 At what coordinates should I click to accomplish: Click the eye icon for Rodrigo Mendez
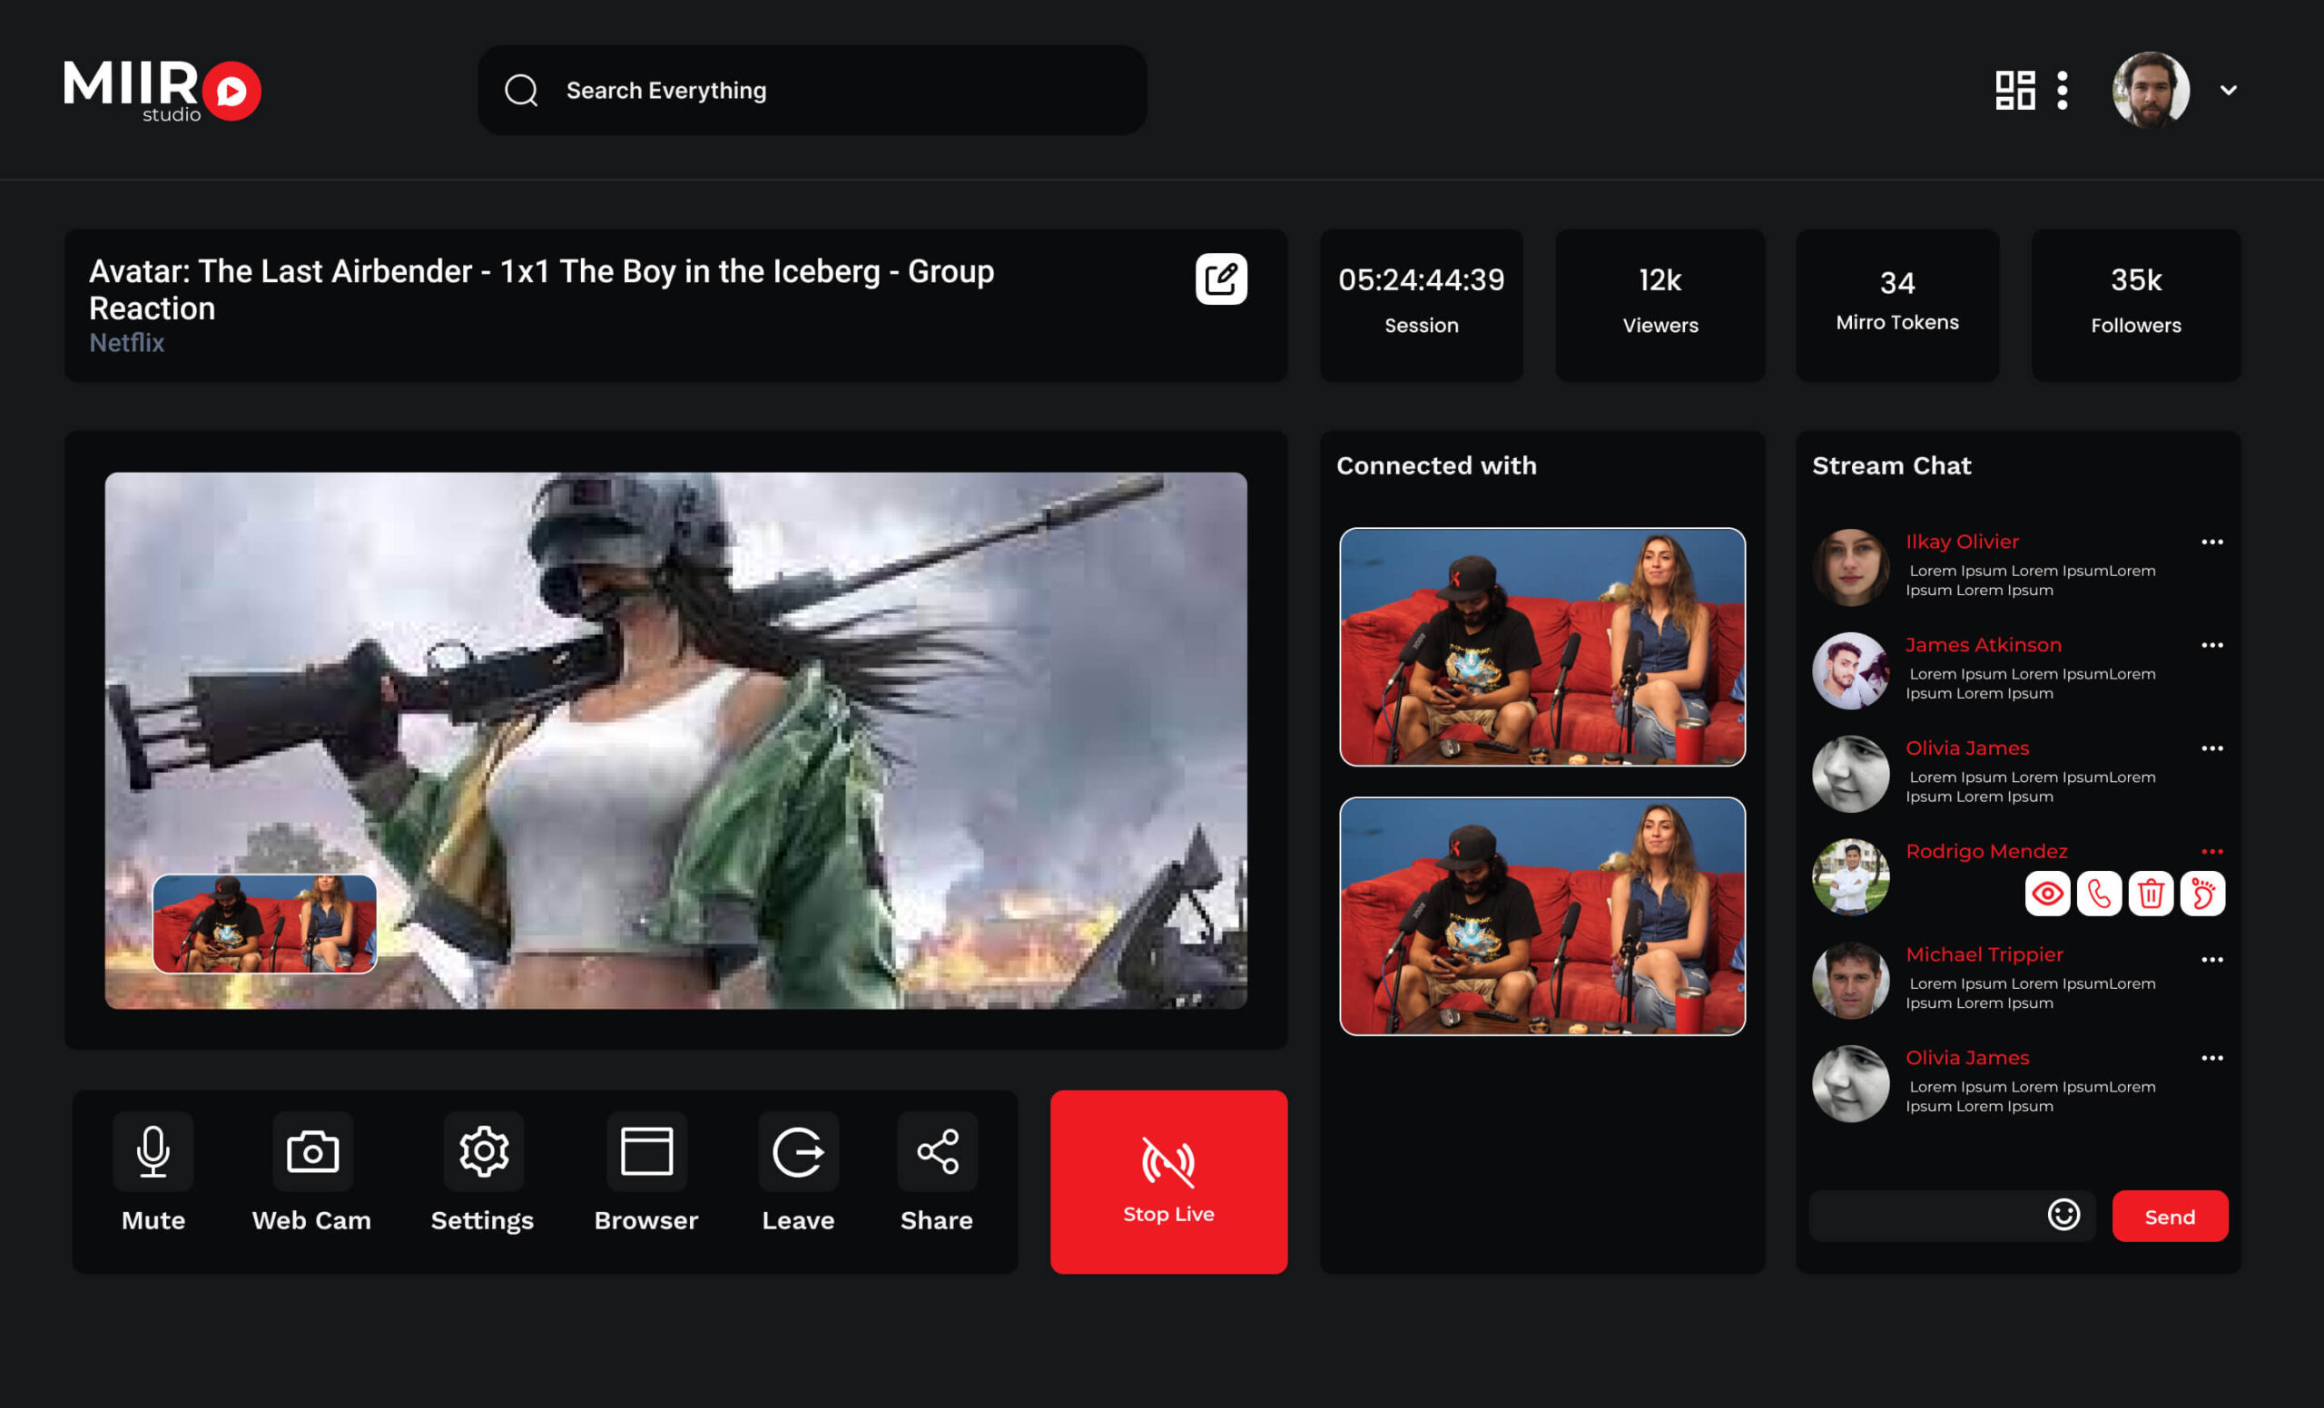click(x=2047, y=894)
